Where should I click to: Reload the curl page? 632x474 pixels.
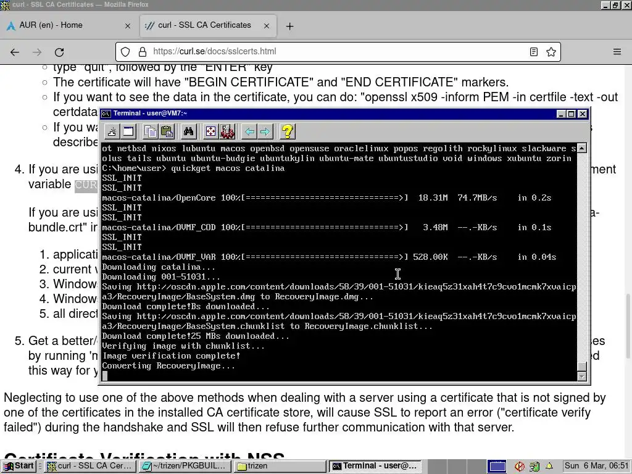point(59,52)
